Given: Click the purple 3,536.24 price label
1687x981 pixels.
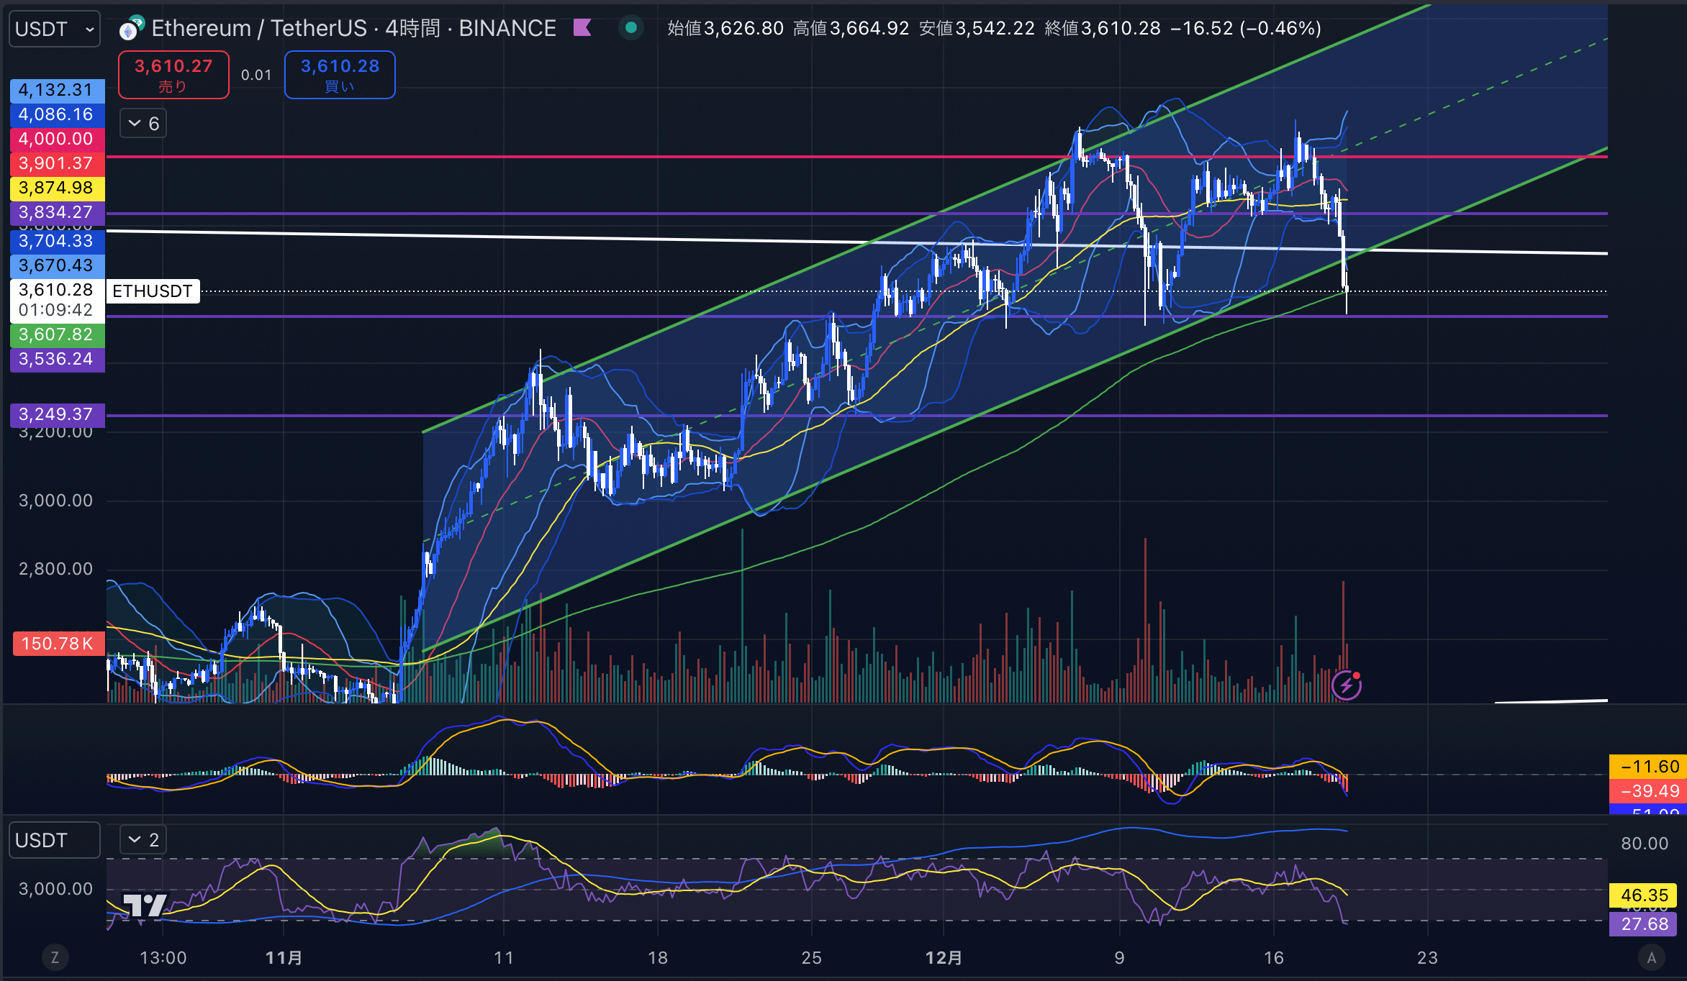Looking at the screenshot, I should coord(57,359).
